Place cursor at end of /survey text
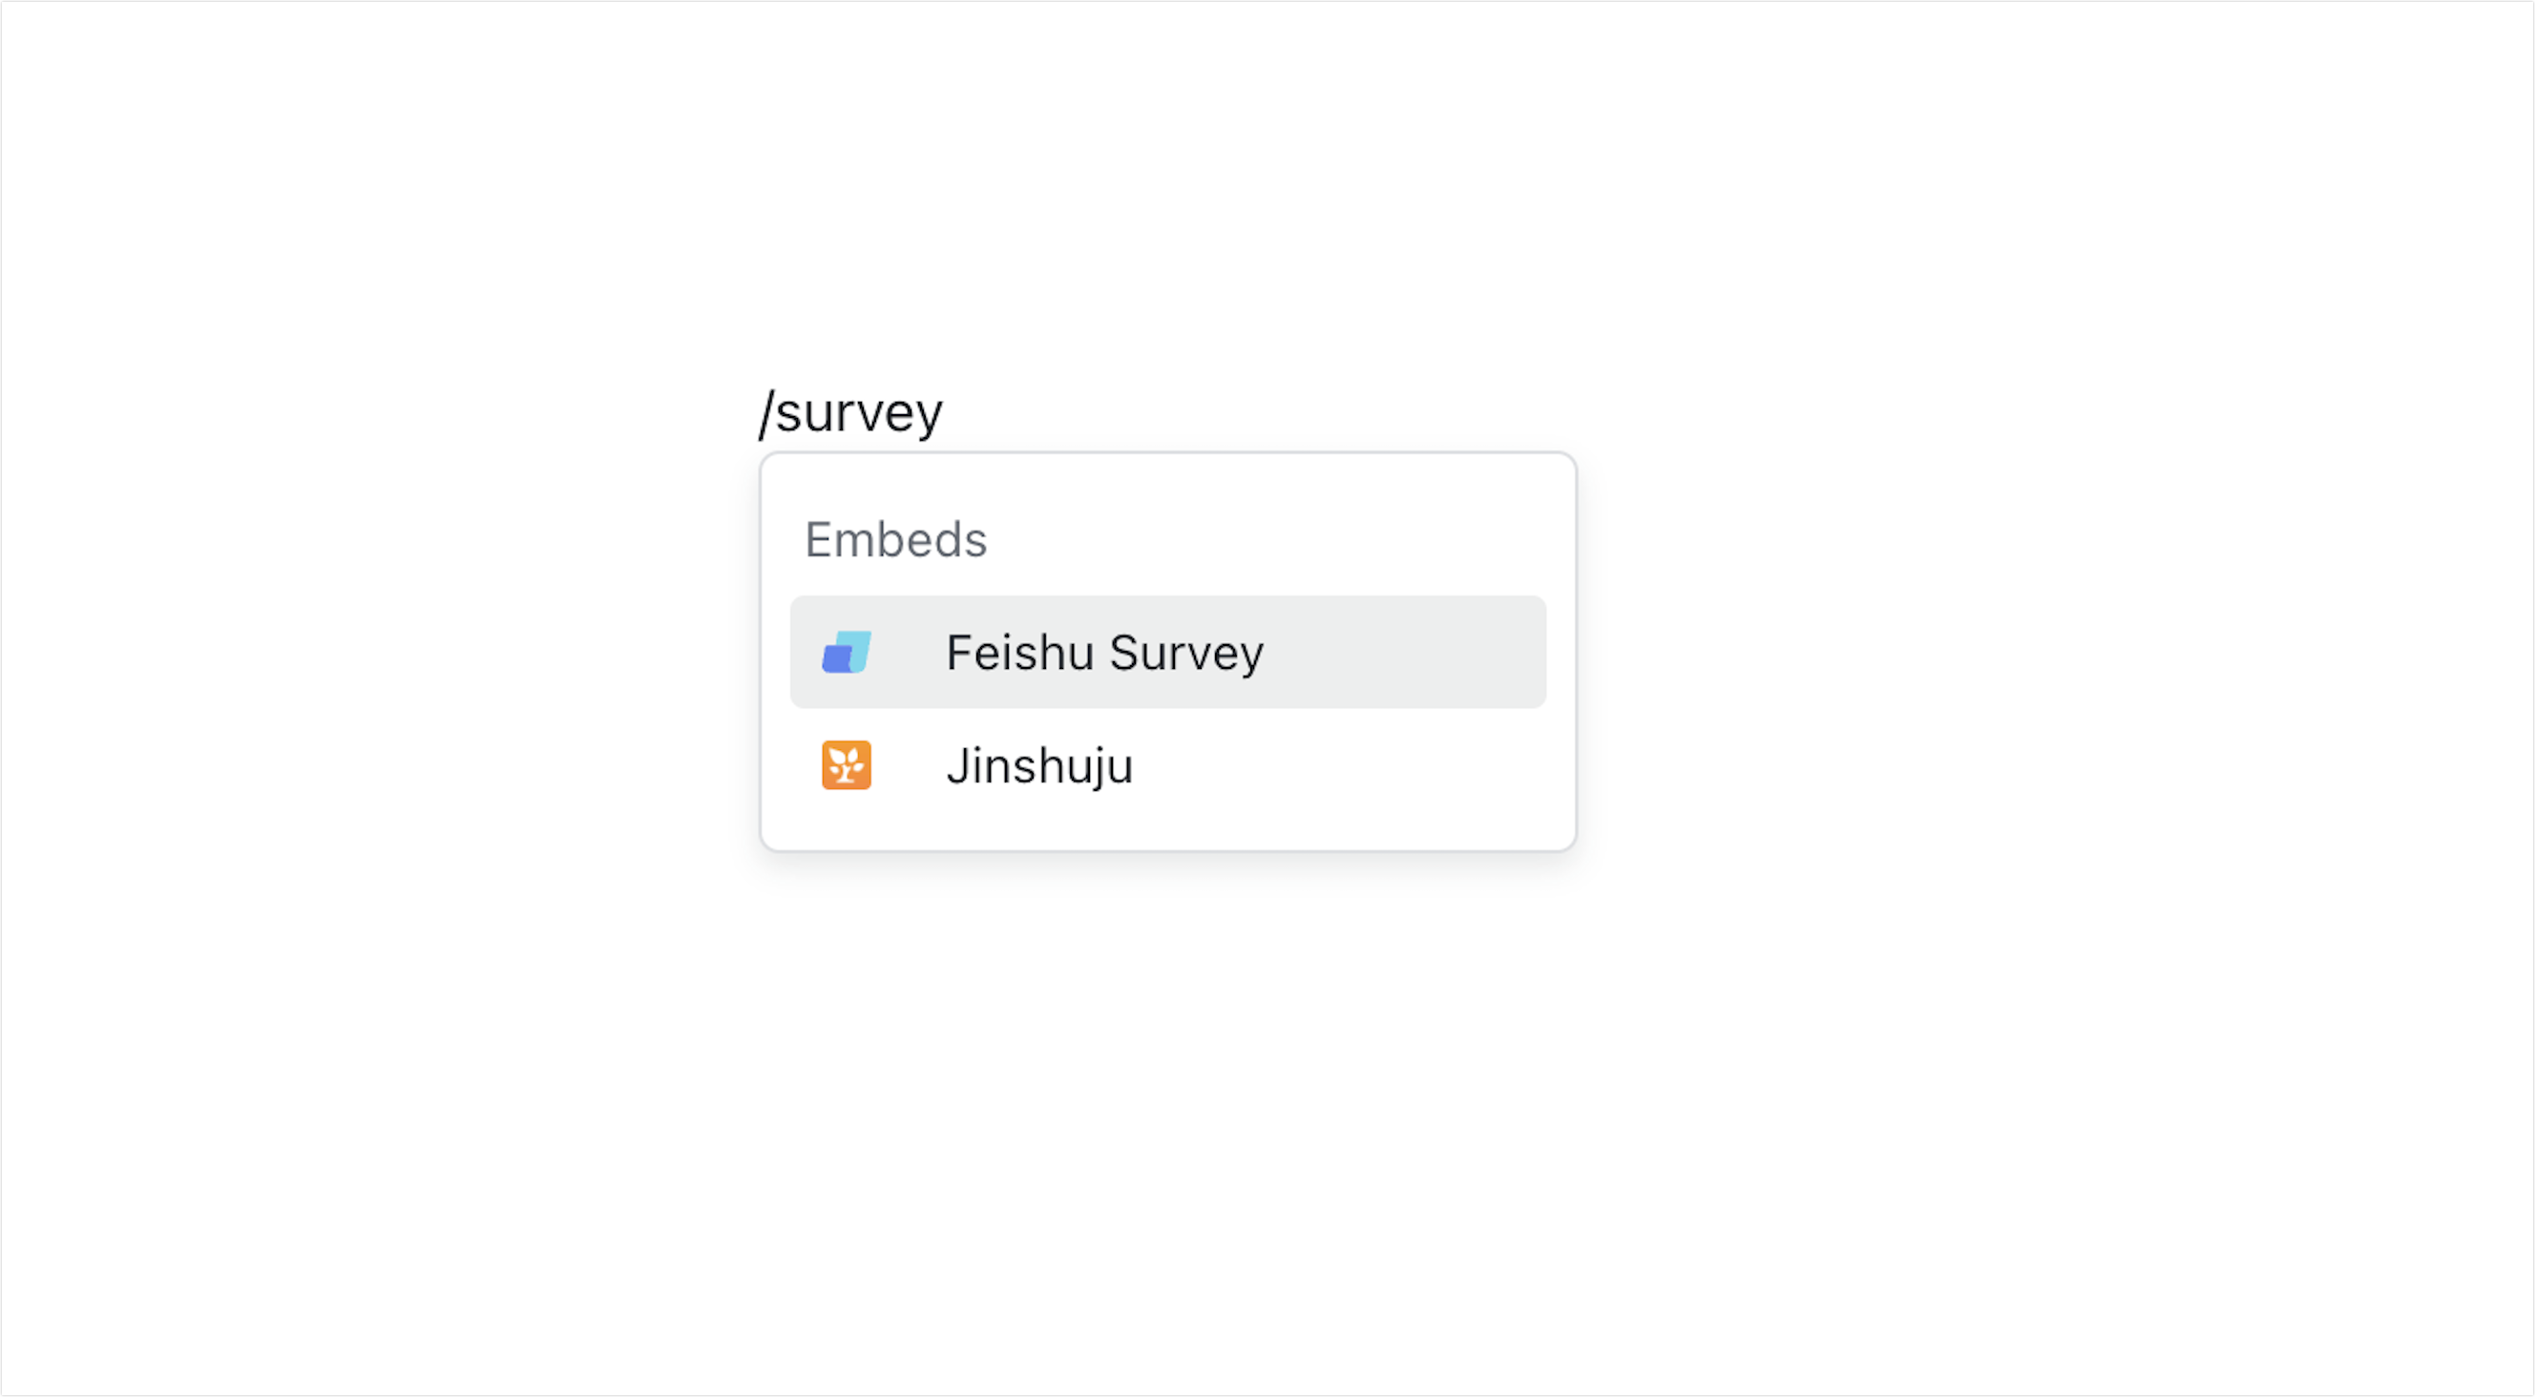2535x1397 pixels. click(x=944, y=412)
